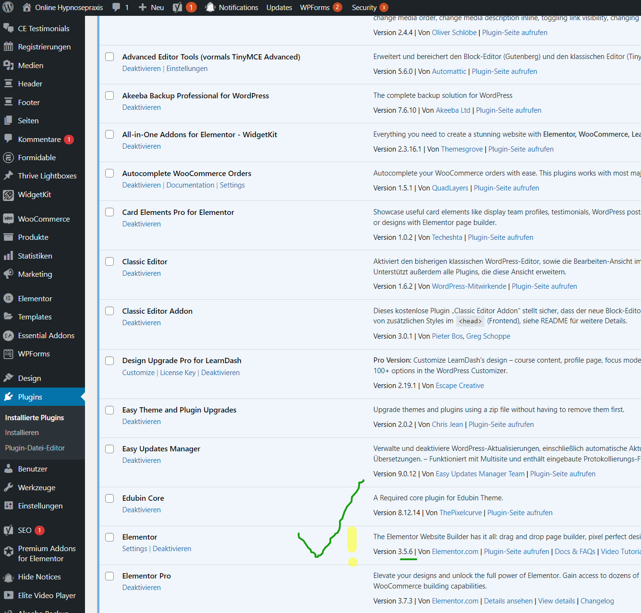The image size is (641, 613).
Task: Open Updates in the admin bar
Action: click(x=279, y=8)
